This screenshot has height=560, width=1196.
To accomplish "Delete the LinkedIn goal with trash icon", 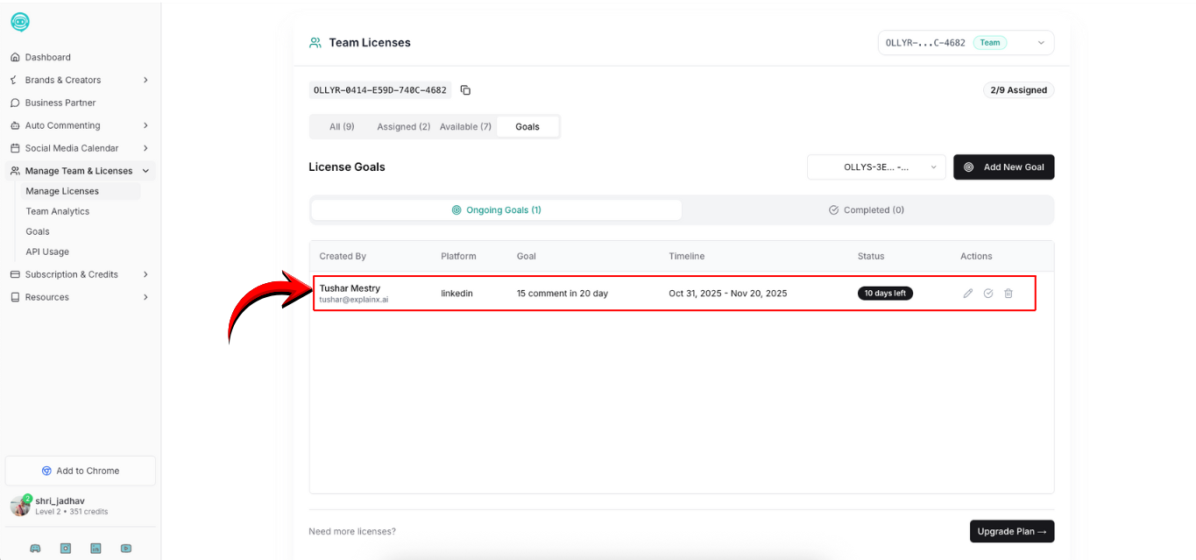I will [1008, 294].
